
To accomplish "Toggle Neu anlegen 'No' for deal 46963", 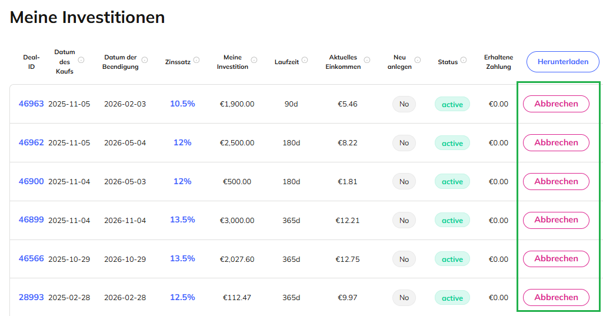I will click(x=404, y=104).
